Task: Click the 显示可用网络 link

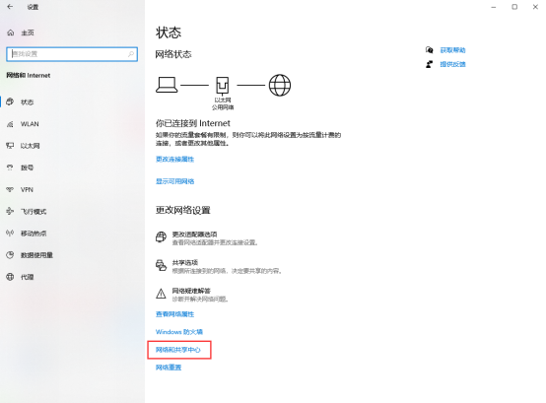Action: pos(174,181)
